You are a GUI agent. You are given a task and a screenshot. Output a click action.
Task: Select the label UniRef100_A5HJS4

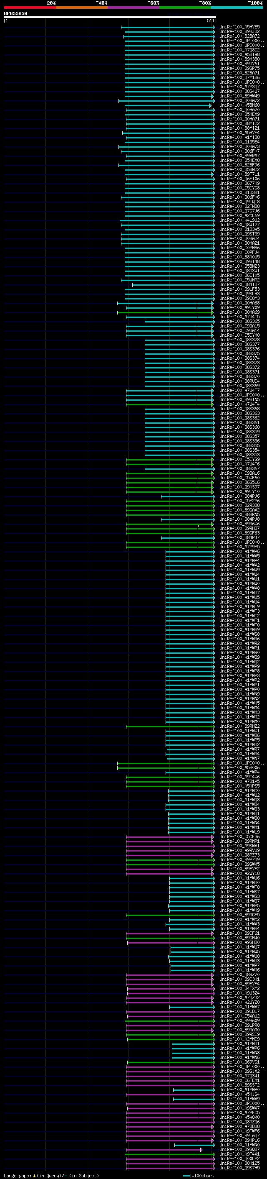(239, 1094)
